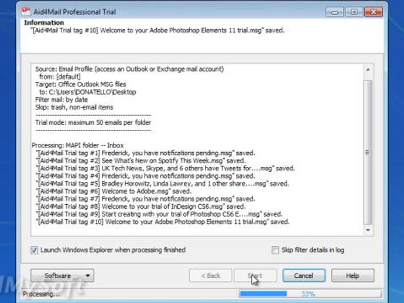The width and height of the screenshot is (404, 303).
Task: Click the log scrollbar down arrow
Action: (368, 230)
